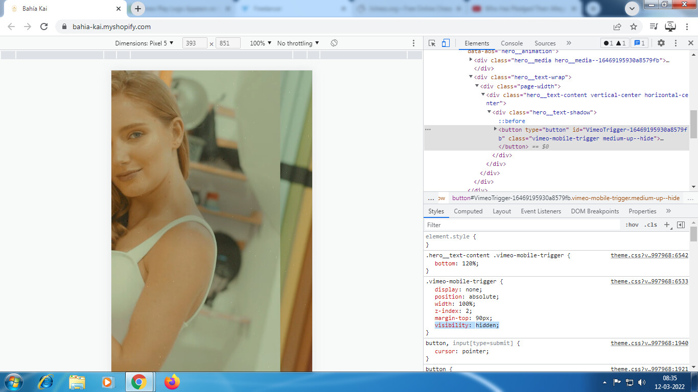Image resolution: width=698 pixels, height=392 pixels.
Task: Bookmark this page with the star icon
Action: 634,27
